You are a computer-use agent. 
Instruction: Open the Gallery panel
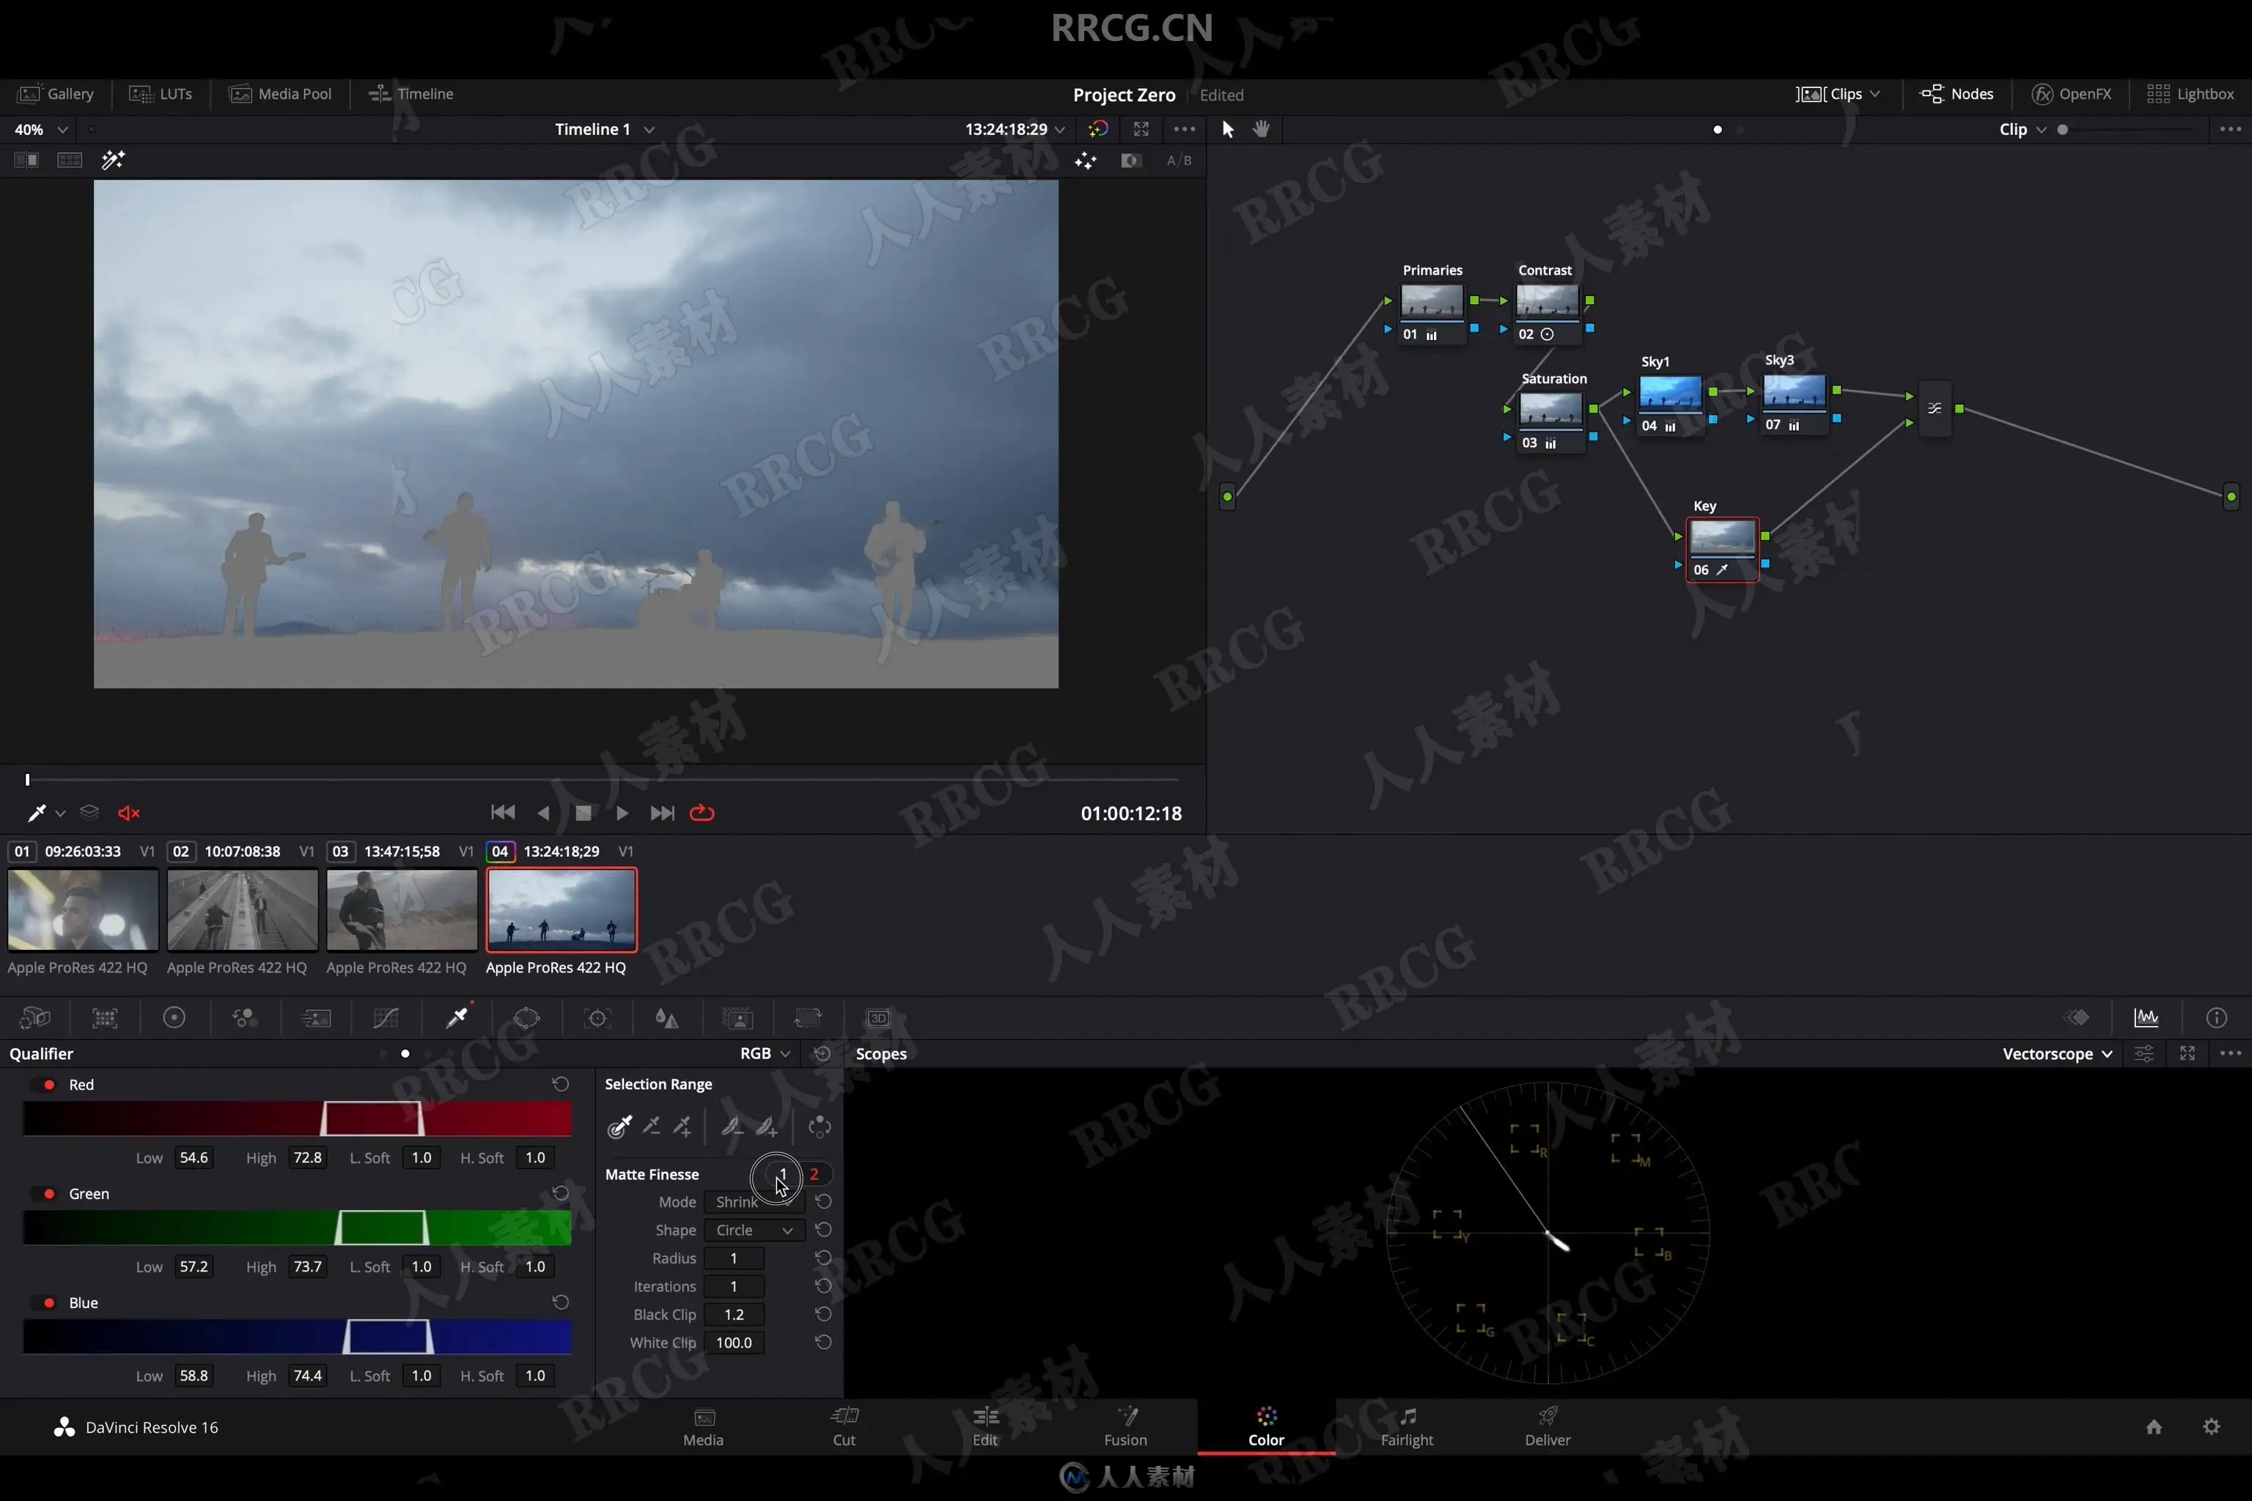pos(56,94)
